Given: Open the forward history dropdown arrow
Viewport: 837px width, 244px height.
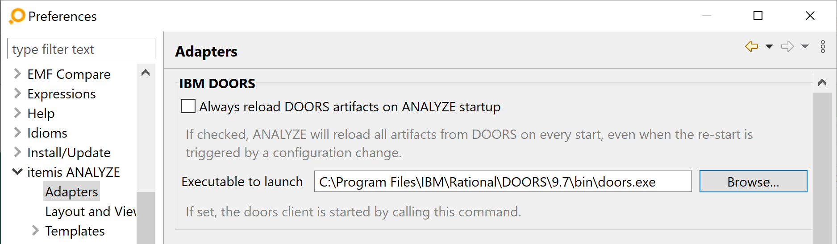Looking at the screenshot, I should [805, 46].
